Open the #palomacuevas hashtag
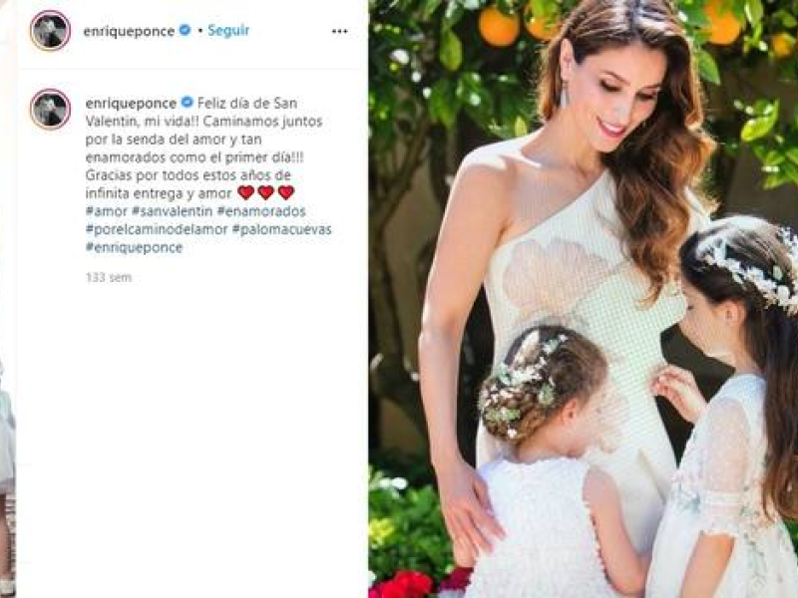 (x=282, y=229)
